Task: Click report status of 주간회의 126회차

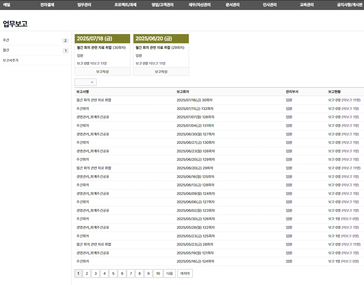Action: [x=343, y=219]
